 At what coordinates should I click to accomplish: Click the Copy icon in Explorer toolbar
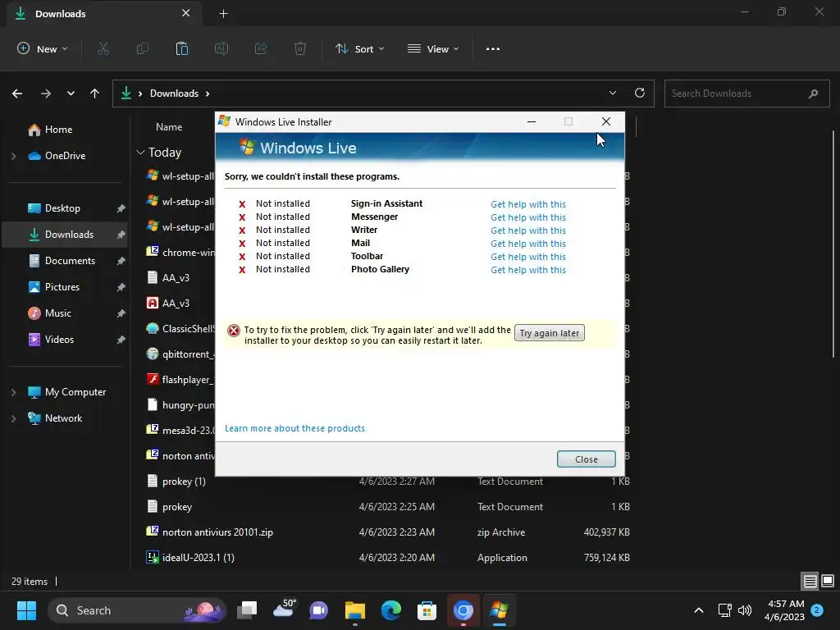(x=143, y=48)
